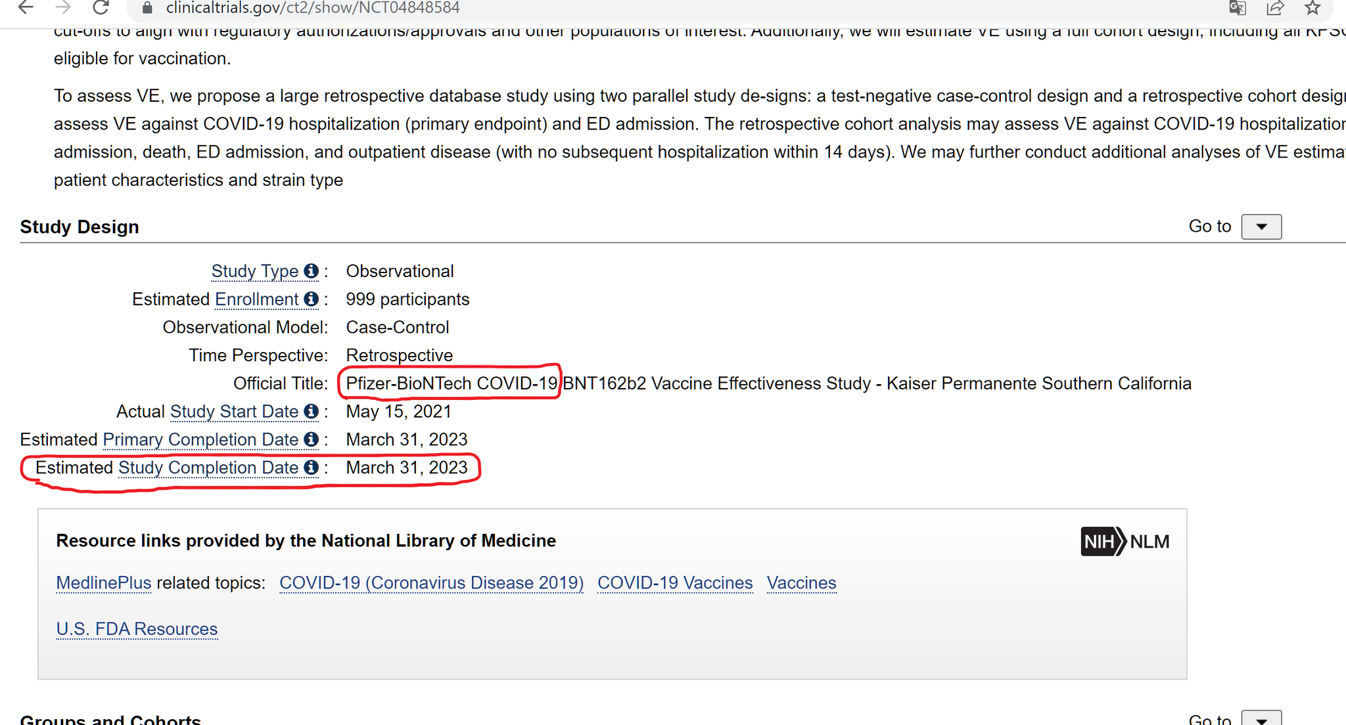This screenshot has height=725, width=1346.
Task: Open Study Type info icon
Action: pos(311,271)
